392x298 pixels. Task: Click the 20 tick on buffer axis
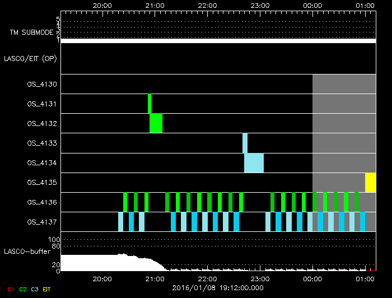(56, 264)
